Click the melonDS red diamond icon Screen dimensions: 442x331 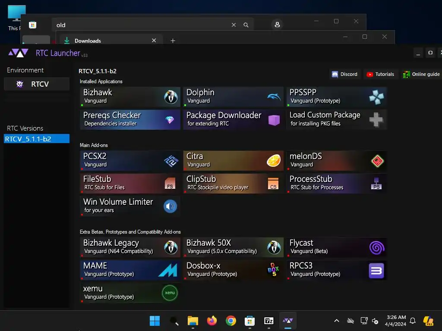(x=377, y=161)
